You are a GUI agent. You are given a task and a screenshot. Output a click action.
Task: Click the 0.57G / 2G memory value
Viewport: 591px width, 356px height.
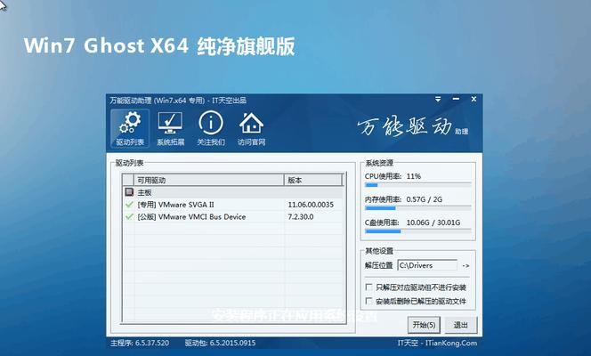point(424,199)
